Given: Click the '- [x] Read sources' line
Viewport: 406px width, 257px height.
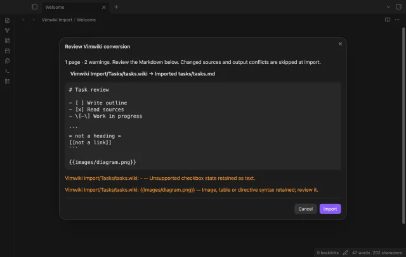Looking at the screenshot, I should tap(96, 110).
